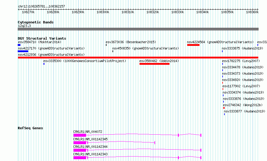Open nsv4217170 gnomAD structural variant label
This screenshot has width=267, height=161.
pyautogui.click(x=51, y=48)
